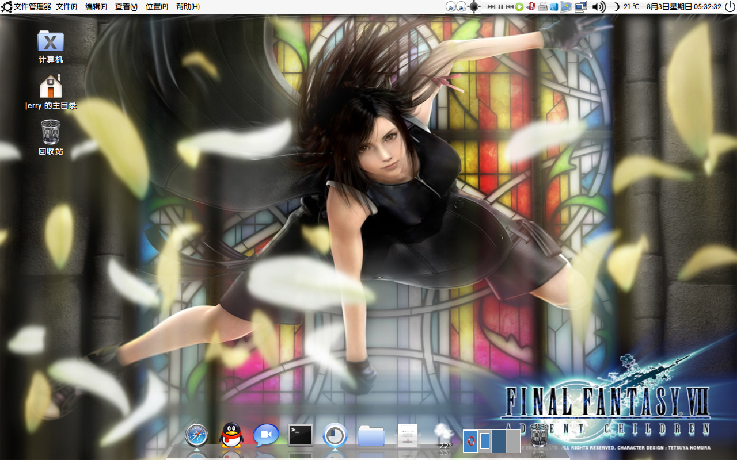Skip to next track in the panel player
737x460 pixels.
[x=492, y=7]
